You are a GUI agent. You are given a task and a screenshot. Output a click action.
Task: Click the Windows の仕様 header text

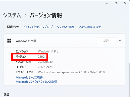click(x=26, y=41)
